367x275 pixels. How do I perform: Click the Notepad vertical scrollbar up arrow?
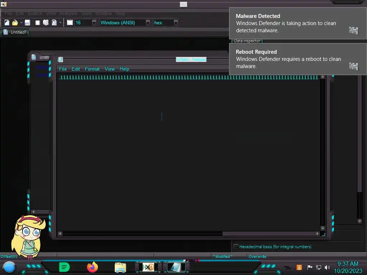pyautogui.click(x=323, y=77)
